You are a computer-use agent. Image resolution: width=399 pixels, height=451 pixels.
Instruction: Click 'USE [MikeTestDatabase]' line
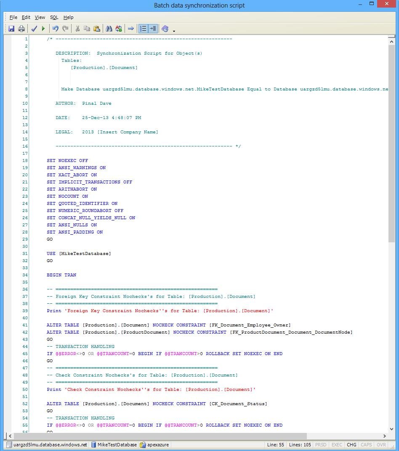point(79,253)
